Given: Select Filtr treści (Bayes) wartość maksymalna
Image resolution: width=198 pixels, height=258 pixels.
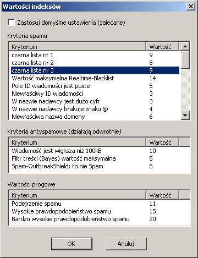Looking at the screenshot, I should 99,158.
